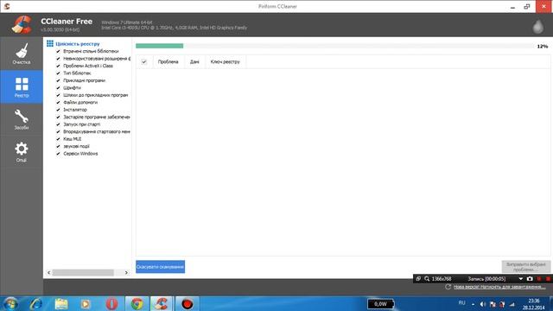Viewport: 553px width, 311px height.
Task: Select the Цілісність реєстру heading
Action: pyautogui.click(x=78, y=44)
